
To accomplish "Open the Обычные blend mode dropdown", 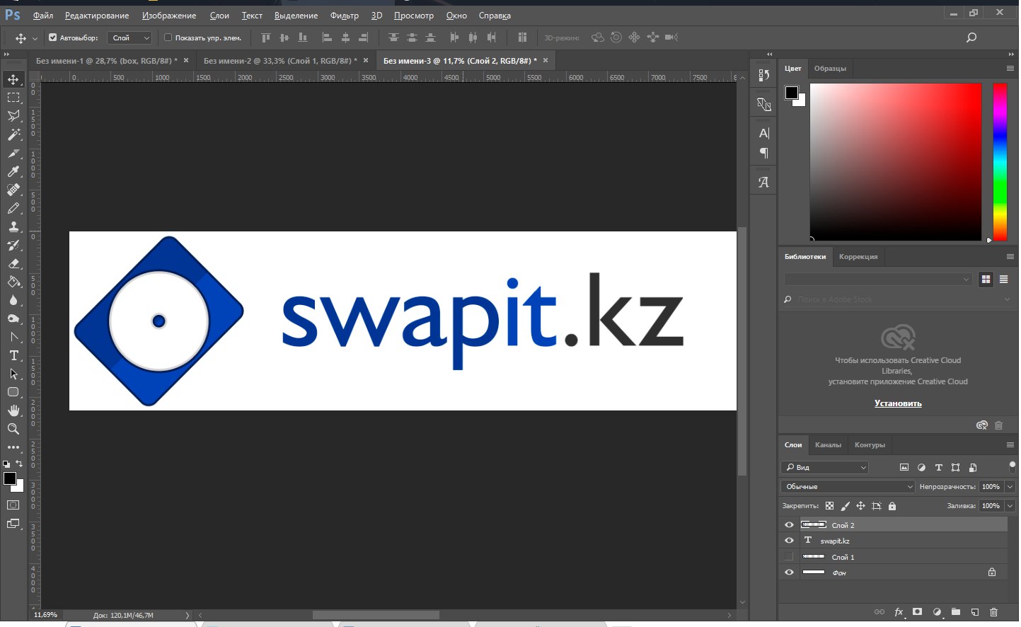I will coord(848,486).
